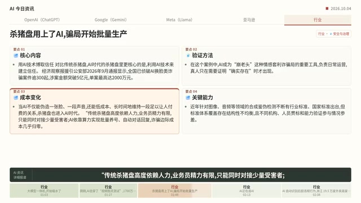The image size is (361, 203).
Task: Jump to the 视频图灵测试 segment at 01:27
Action: pyautogui.click(x=108, y=191)
